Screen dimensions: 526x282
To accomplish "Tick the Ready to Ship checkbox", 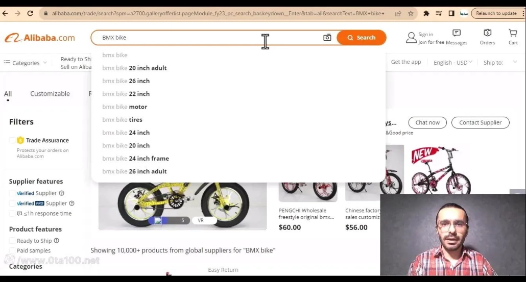I will [12, 241].
